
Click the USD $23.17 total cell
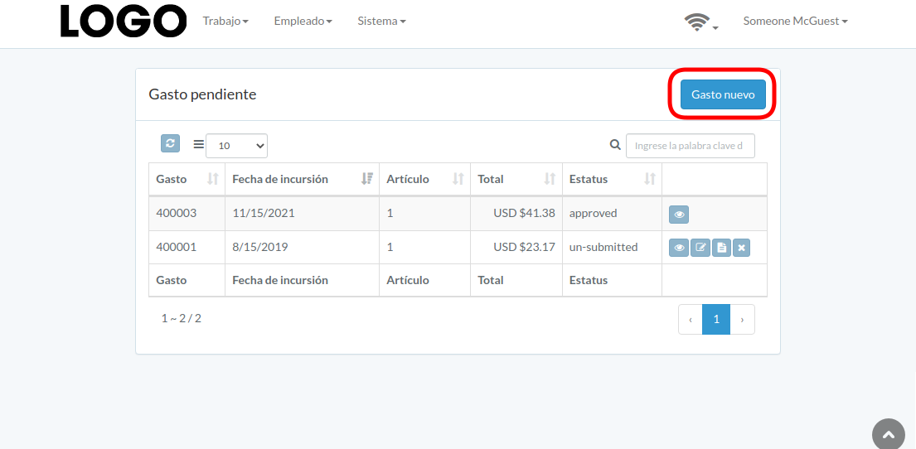click(x=516, y=248)
